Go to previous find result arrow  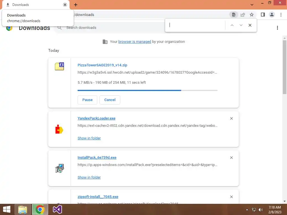pos(232,25)
